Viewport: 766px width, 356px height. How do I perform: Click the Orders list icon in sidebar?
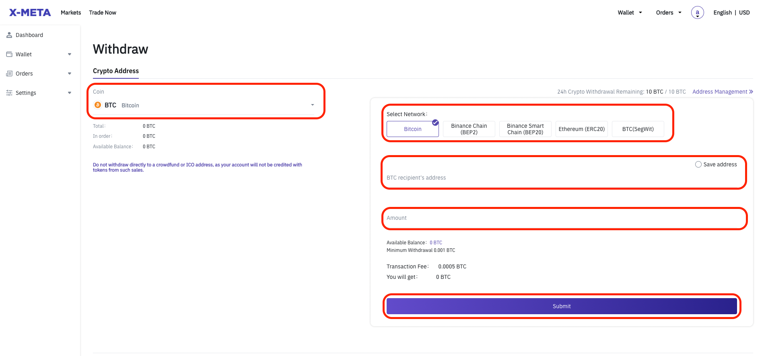tap(9, 74)
